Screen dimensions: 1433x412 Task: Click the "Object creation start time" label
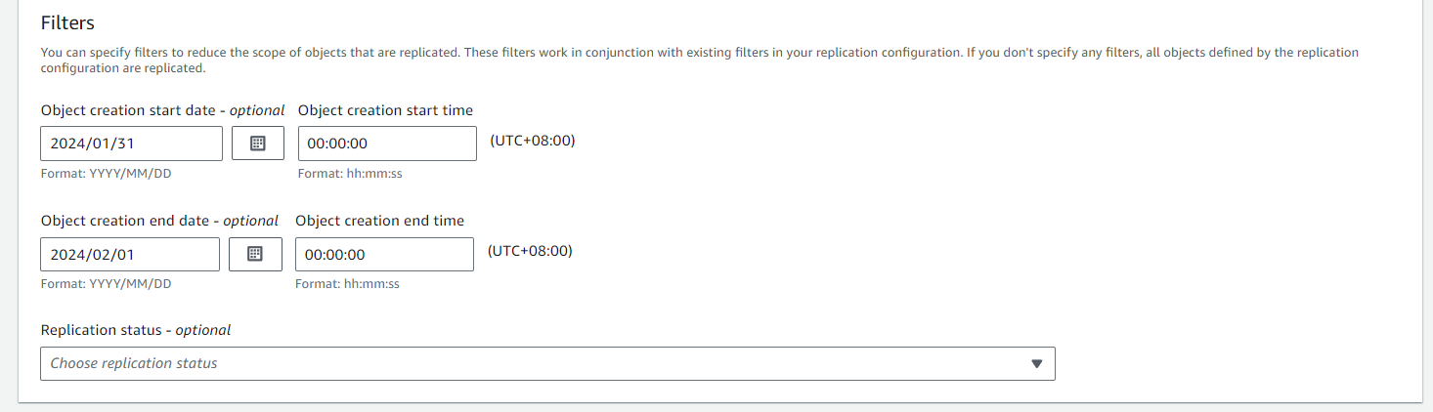[385, 110]
